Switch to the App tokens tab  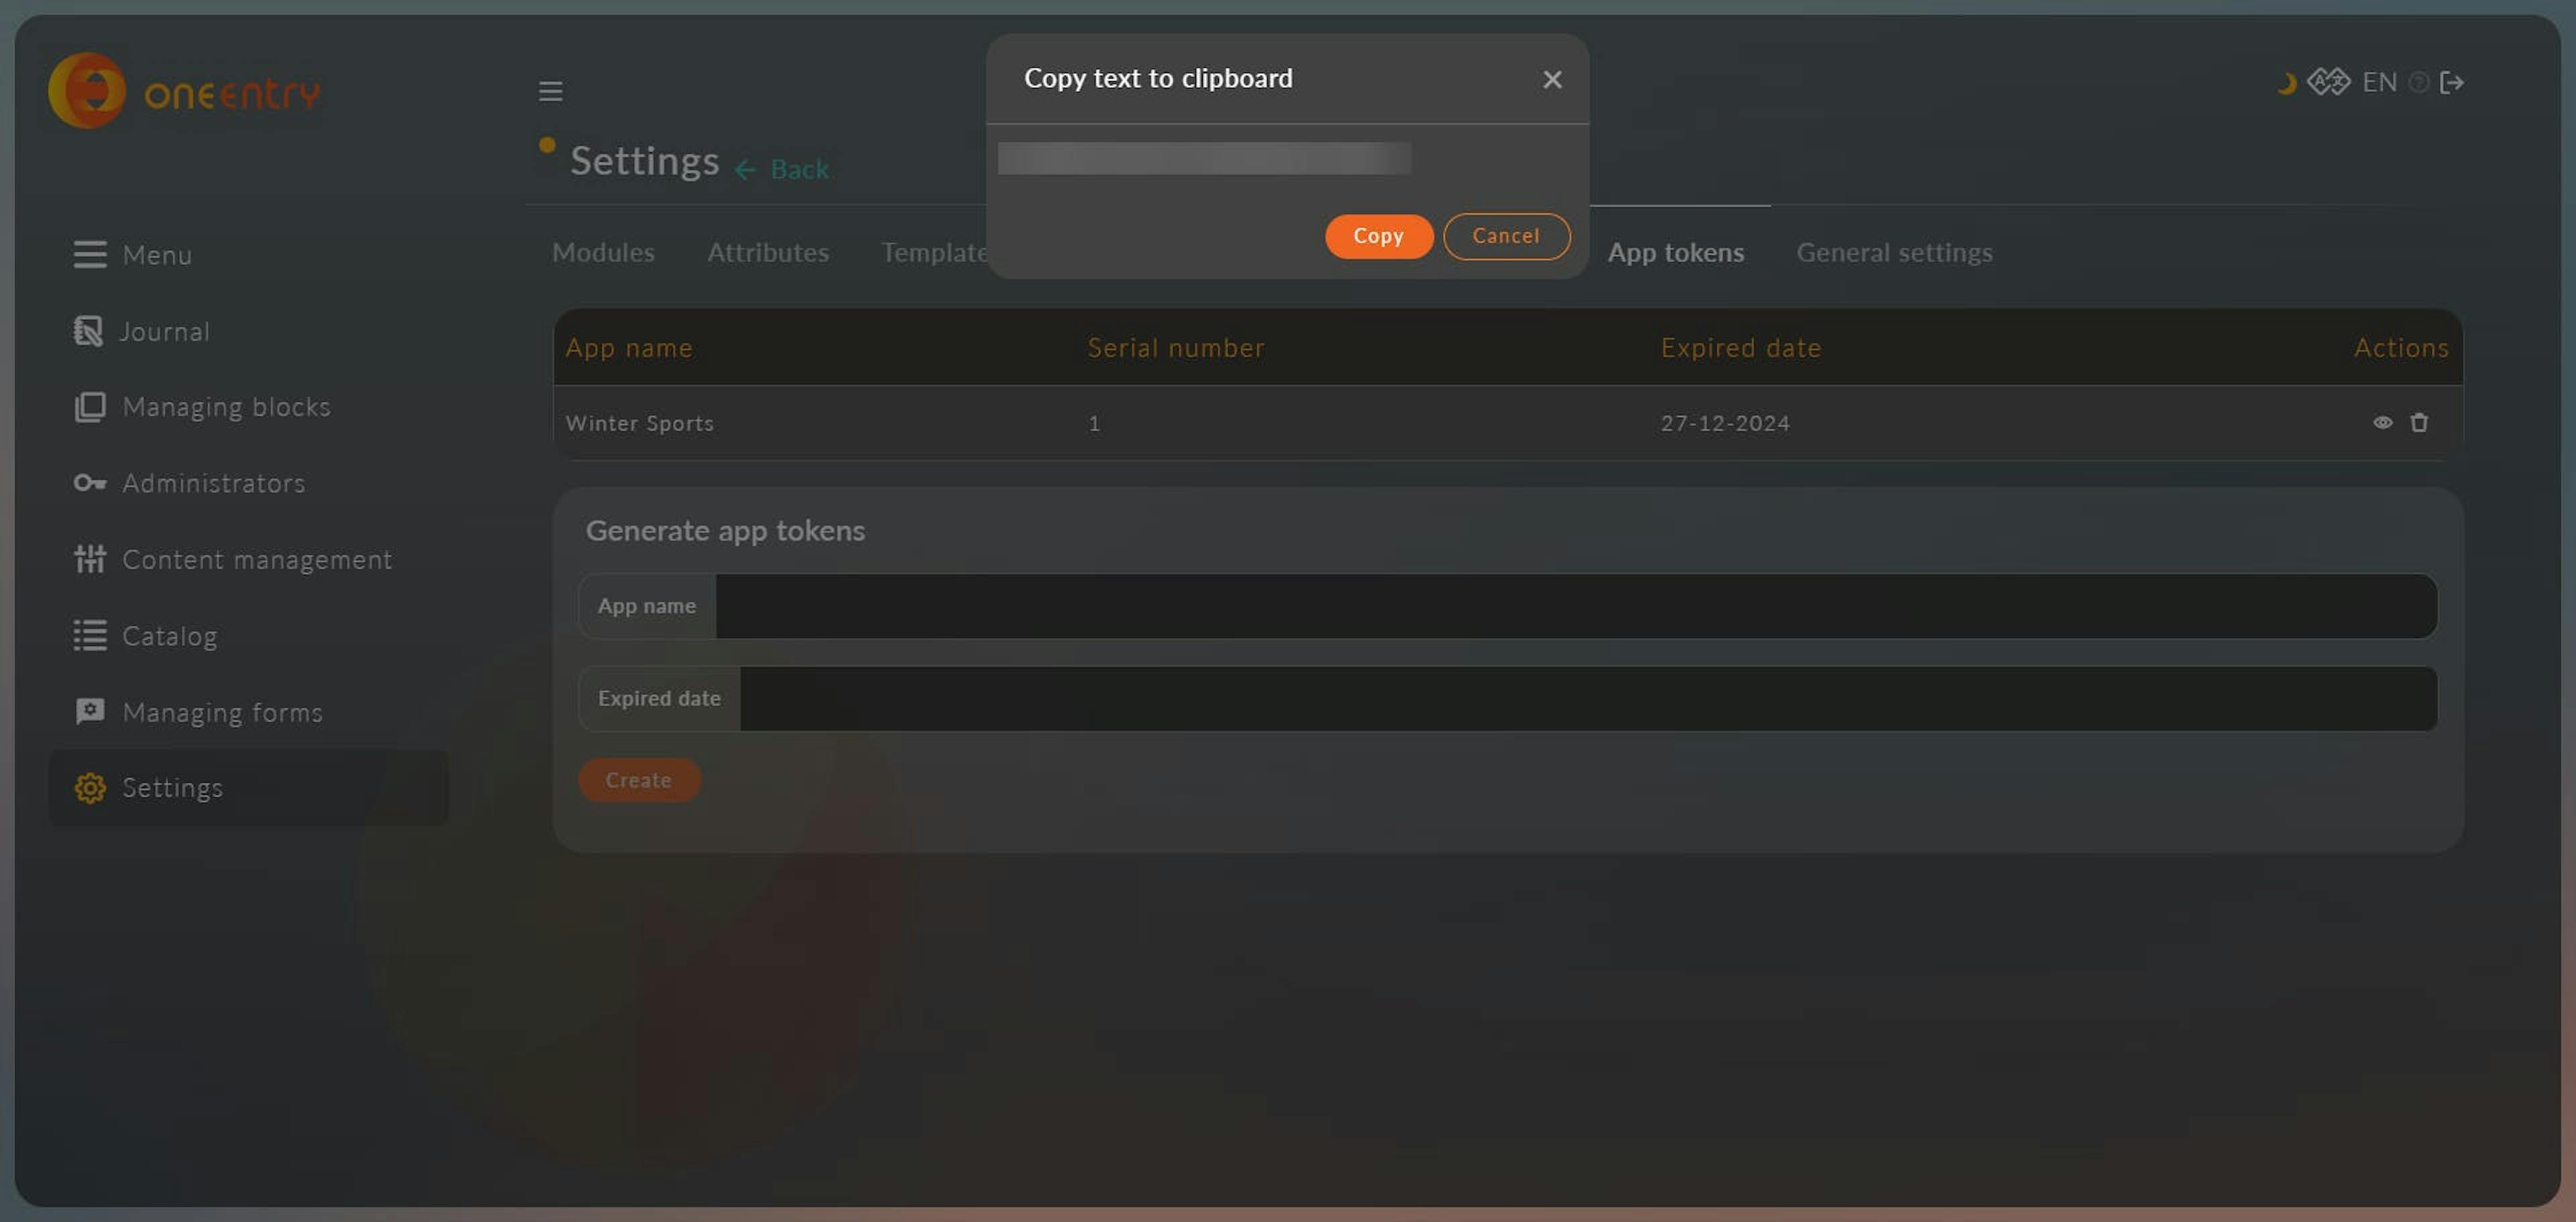point(1674,253)
